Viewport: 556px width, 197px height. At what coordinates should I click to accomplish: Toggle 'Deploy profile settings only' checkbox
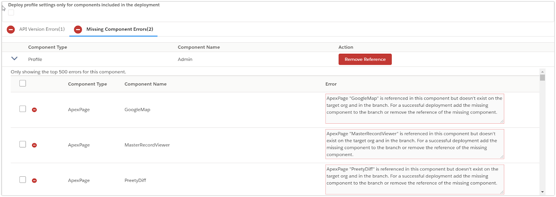(11, 13)
